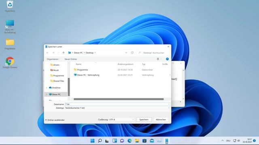Open the Organisieren menu
Viewport: 259px width, 145px height.
[53, 59]
